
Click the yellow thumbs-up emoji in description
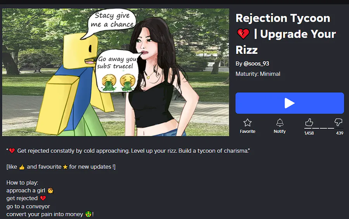point(22,167)
